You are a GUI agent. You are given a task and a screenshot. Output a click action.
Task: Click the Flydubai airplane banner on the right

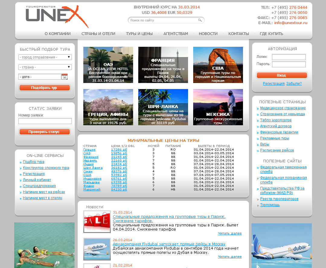282,246
